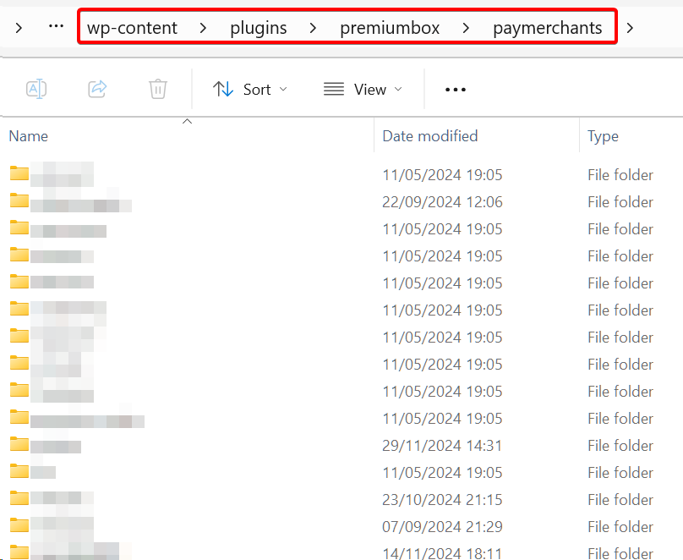Expand the chevron after paymerchants in path

tap(630, 28)
